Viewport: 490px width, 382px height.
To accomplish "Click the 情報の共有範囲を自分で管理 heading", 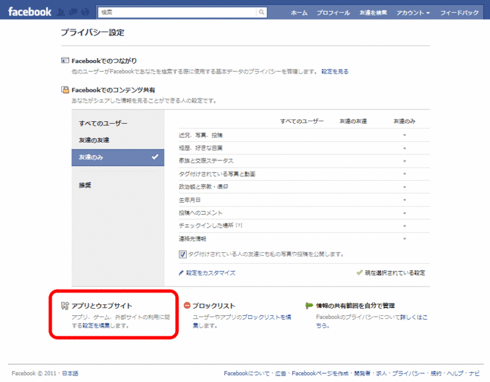I will click(355, 306).
